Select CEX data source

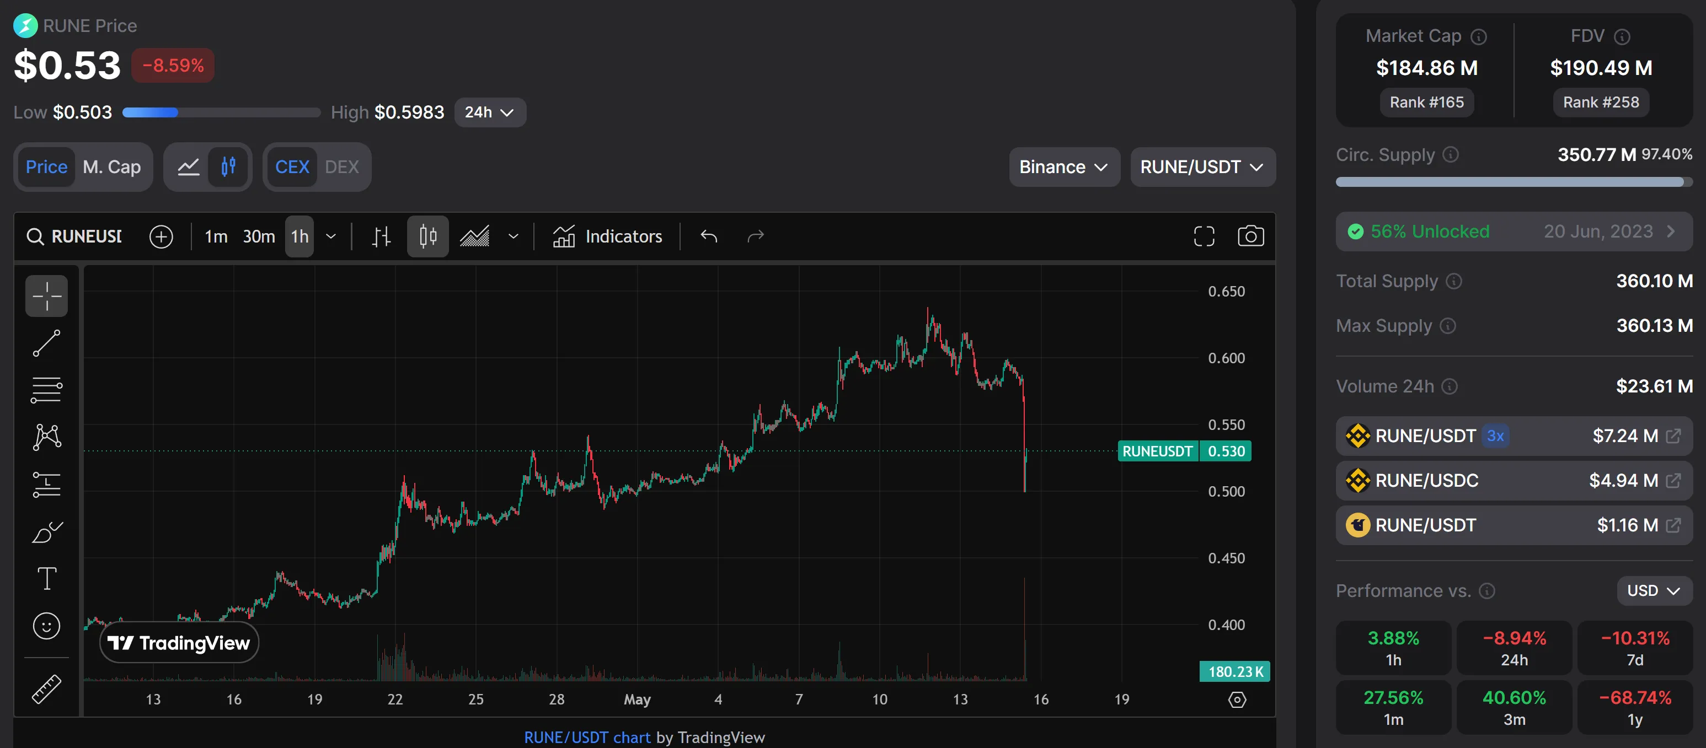[292, 167]
